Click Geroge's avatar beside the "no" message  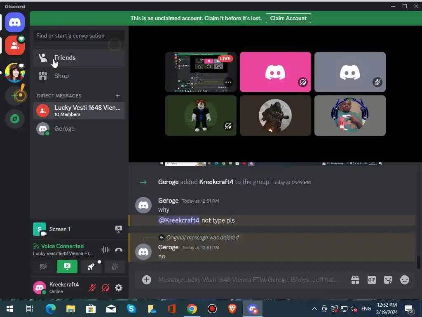coord(143,252)
